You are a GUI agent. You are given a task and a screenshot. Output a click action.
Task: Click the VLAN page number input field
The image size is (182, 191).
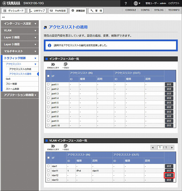160,148
